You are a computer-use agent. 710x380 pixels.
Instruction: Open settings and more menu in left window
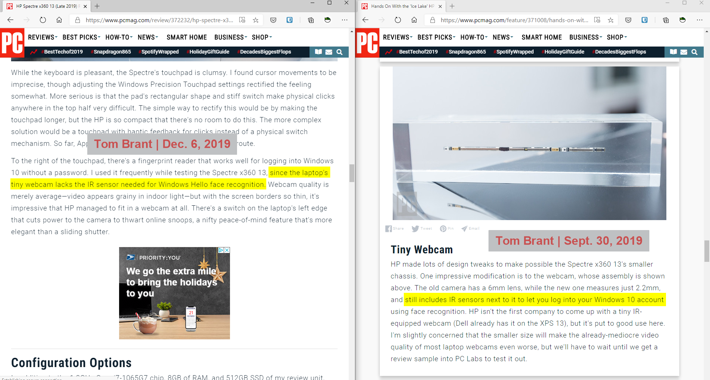[345, 20]
